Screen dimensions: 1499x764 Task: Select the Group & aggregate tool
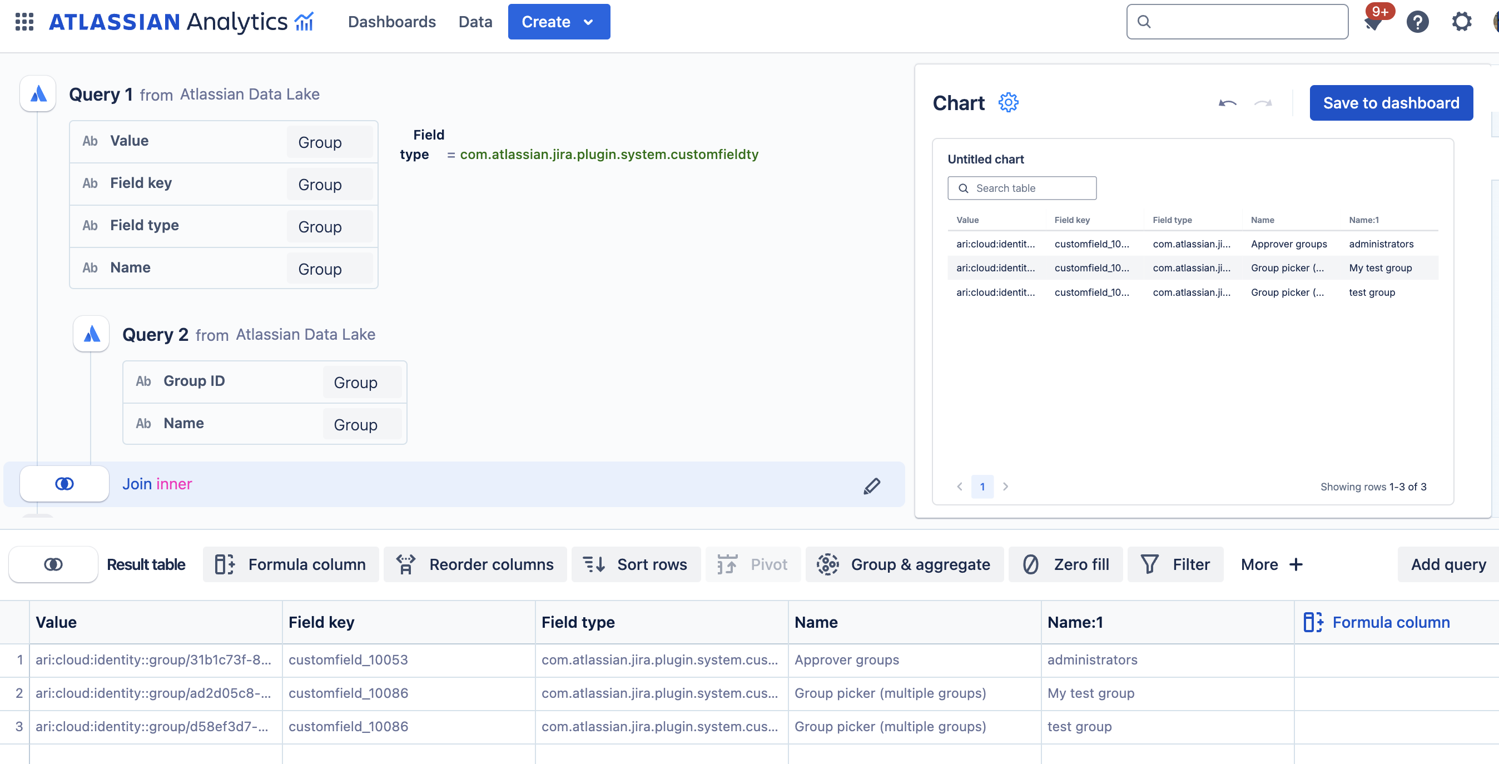(x=904, y=564)
